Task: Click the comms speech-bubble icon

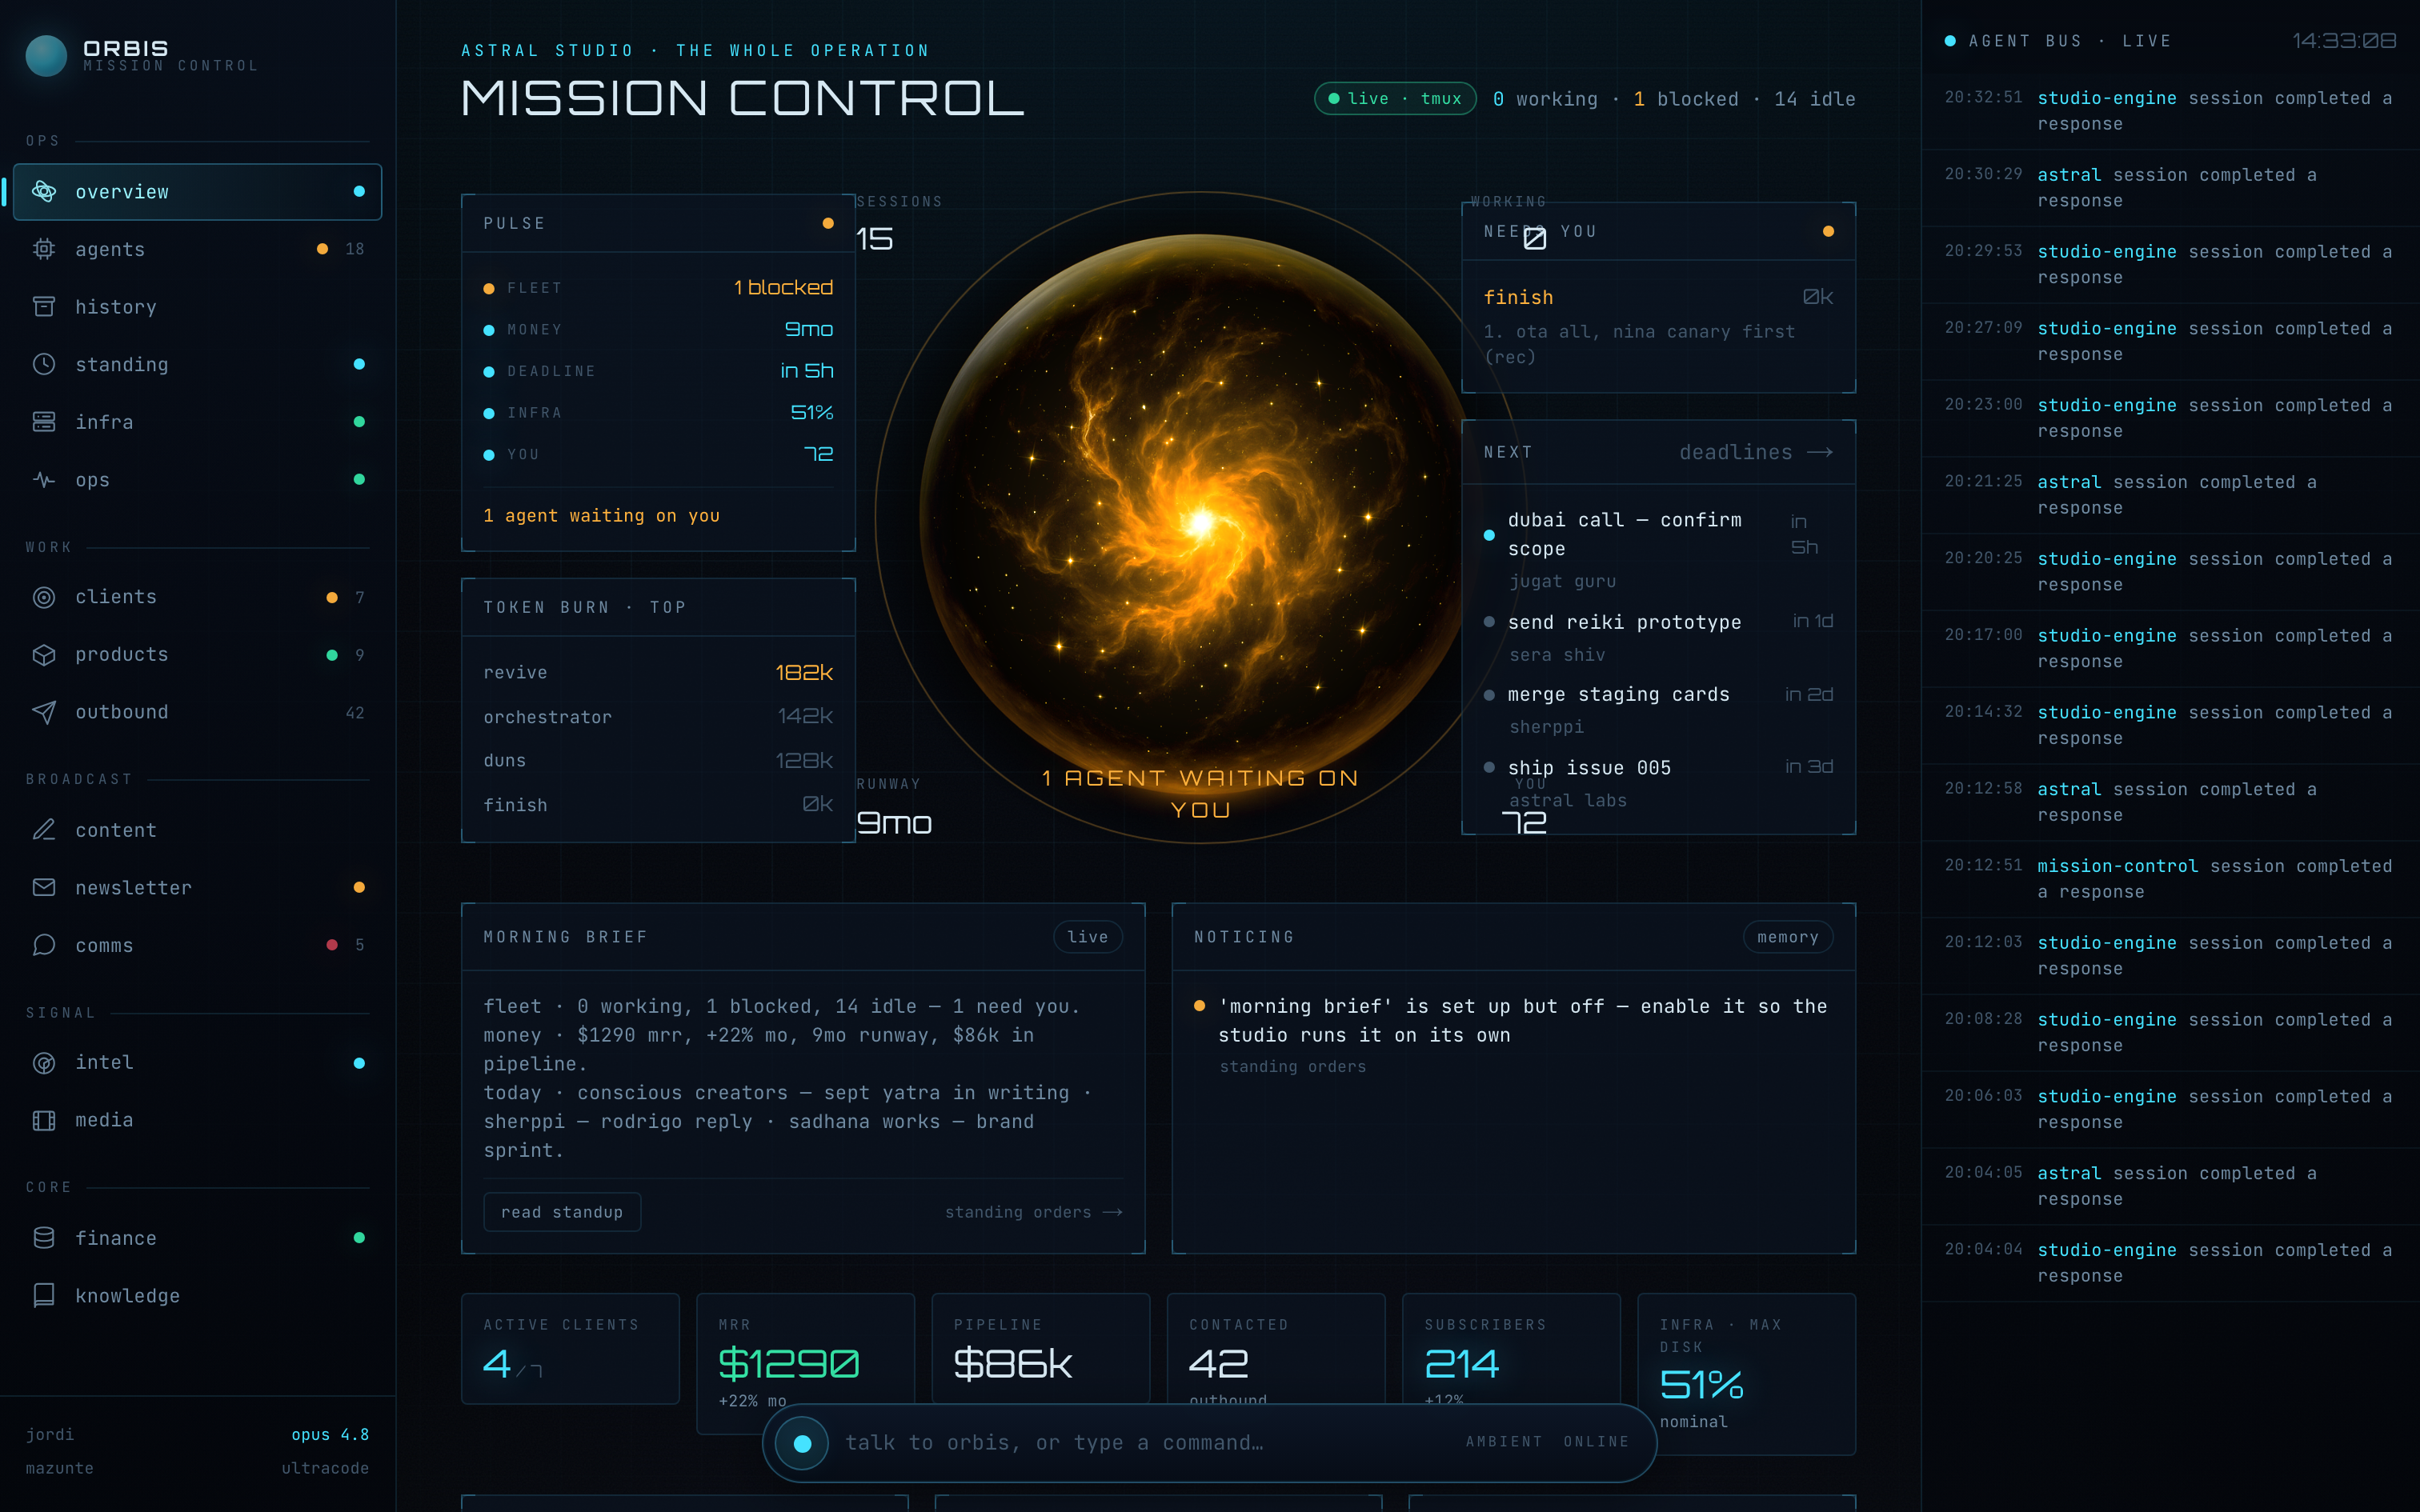Action: click(x=44, y=945)
